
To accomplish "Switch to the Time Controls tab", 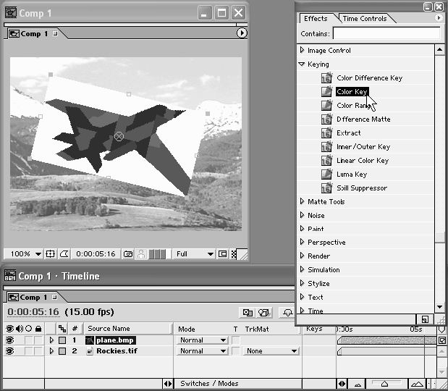I will click(x=365, y=19).
